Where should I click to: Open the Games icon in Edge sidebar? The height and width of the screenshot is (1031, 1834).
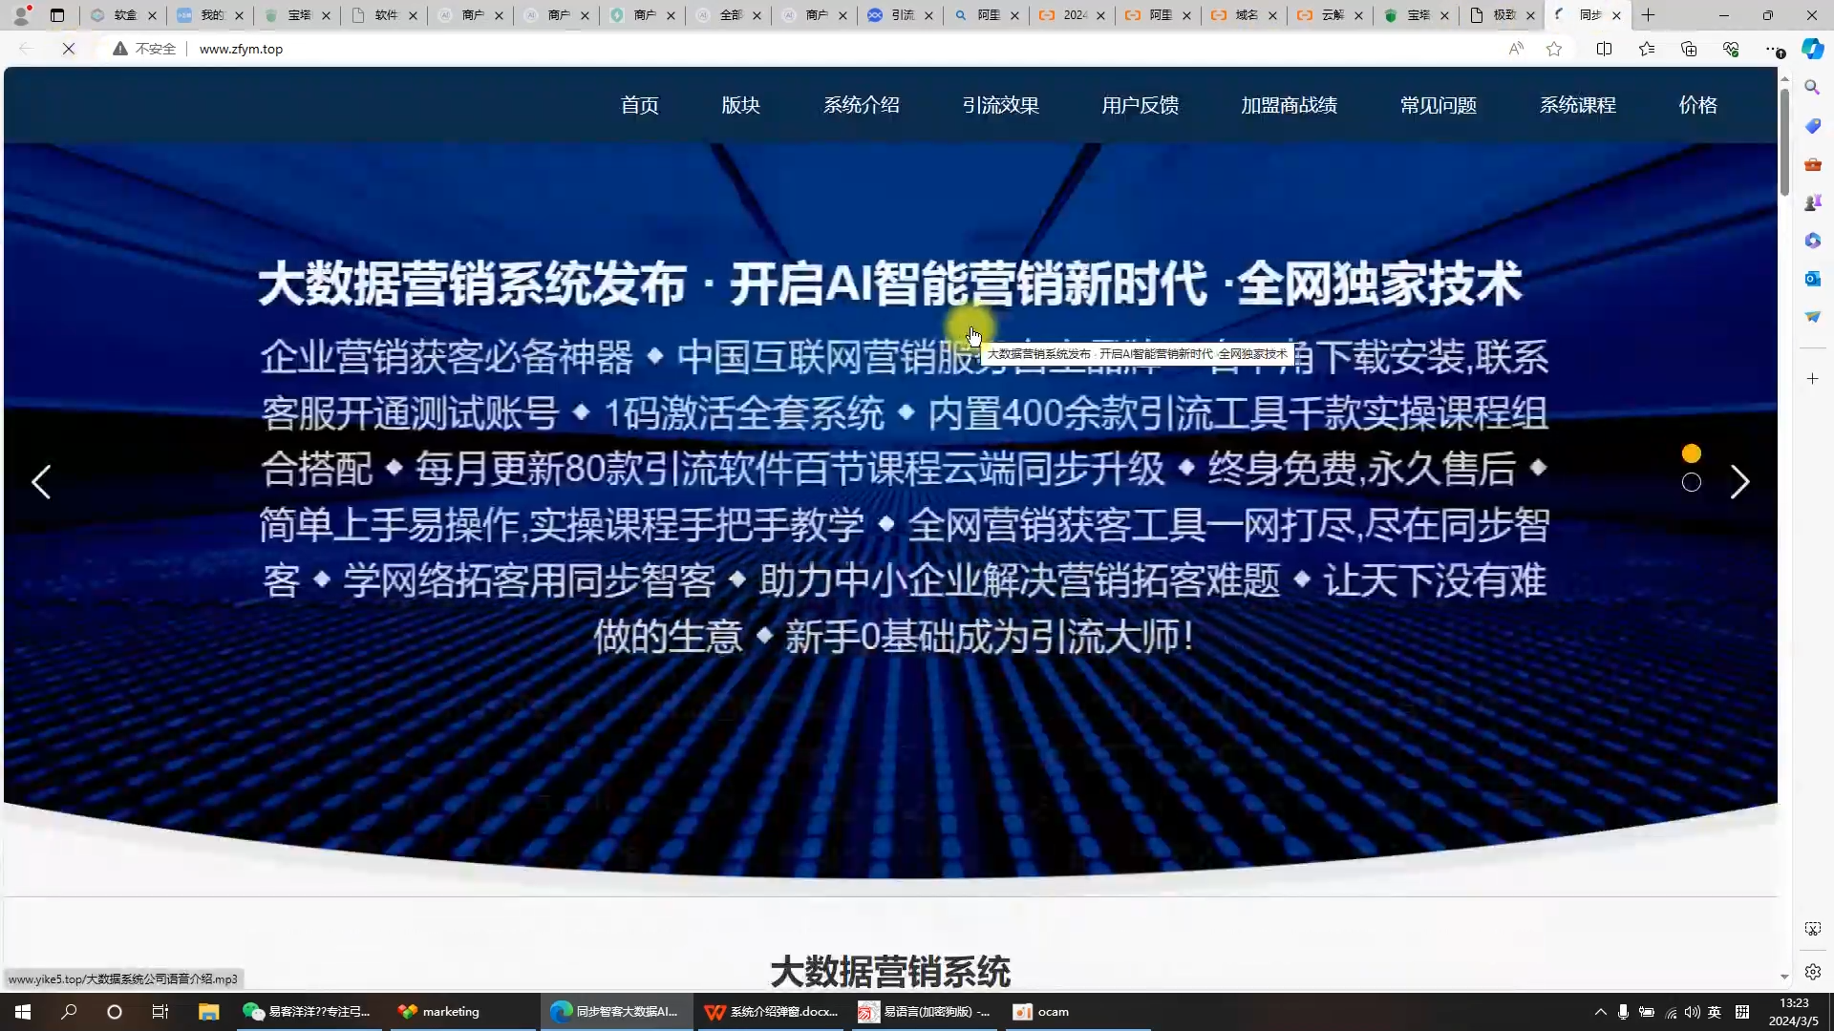(1811, 202)
